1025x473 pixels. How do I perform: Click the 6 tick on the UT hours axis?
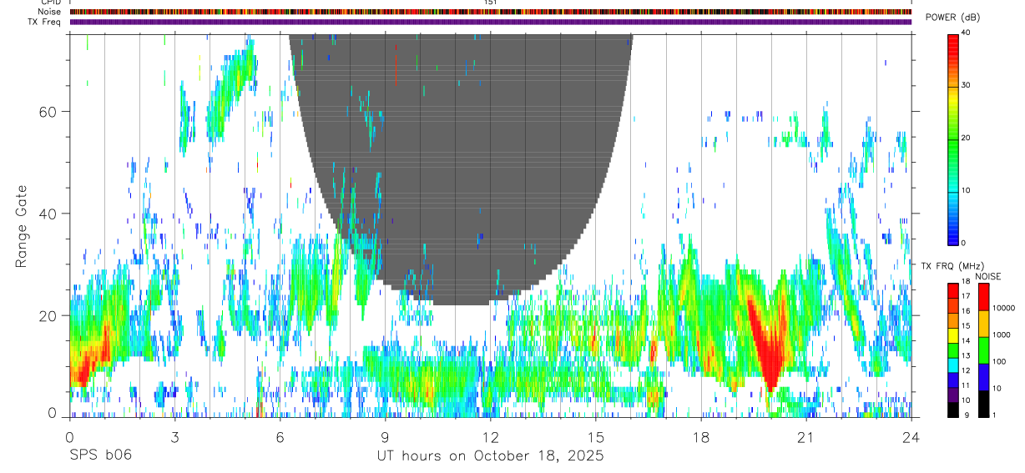280,436
